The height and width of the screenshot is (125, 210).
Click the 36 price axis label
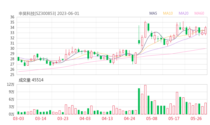pos(12,17)
